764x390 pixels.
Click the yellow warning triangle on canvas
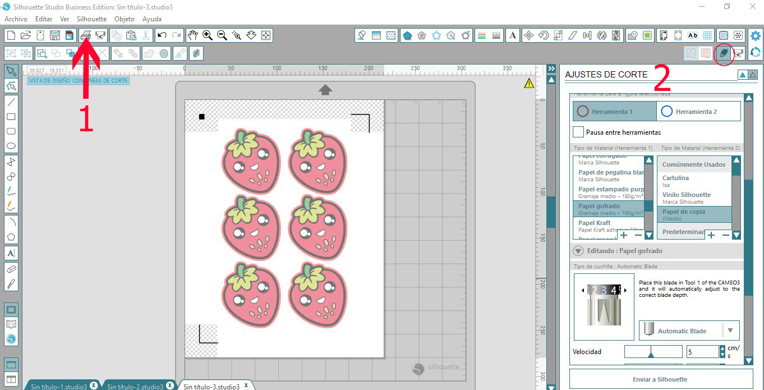click(529, 84)
